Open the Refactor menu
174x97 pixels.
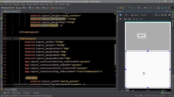tap(36, 4)
